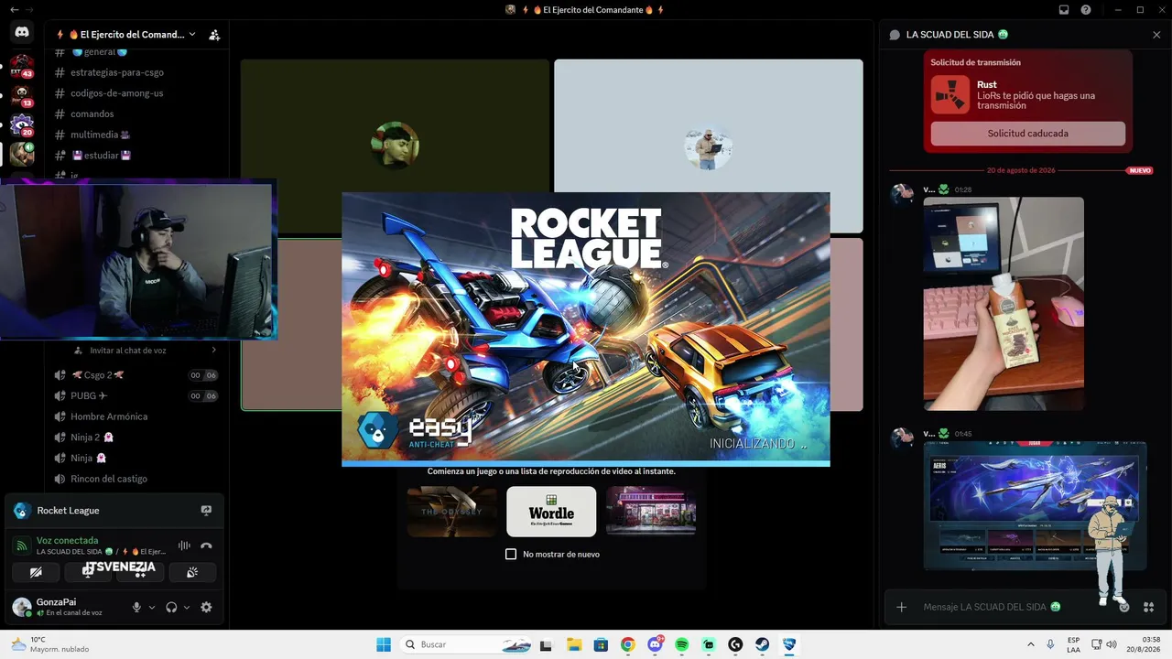Viewport: 1172px width, 659px height.
Task: Open the neon storefront activity thumbnail
Action: pyautogui.click(x=651, y=511)
